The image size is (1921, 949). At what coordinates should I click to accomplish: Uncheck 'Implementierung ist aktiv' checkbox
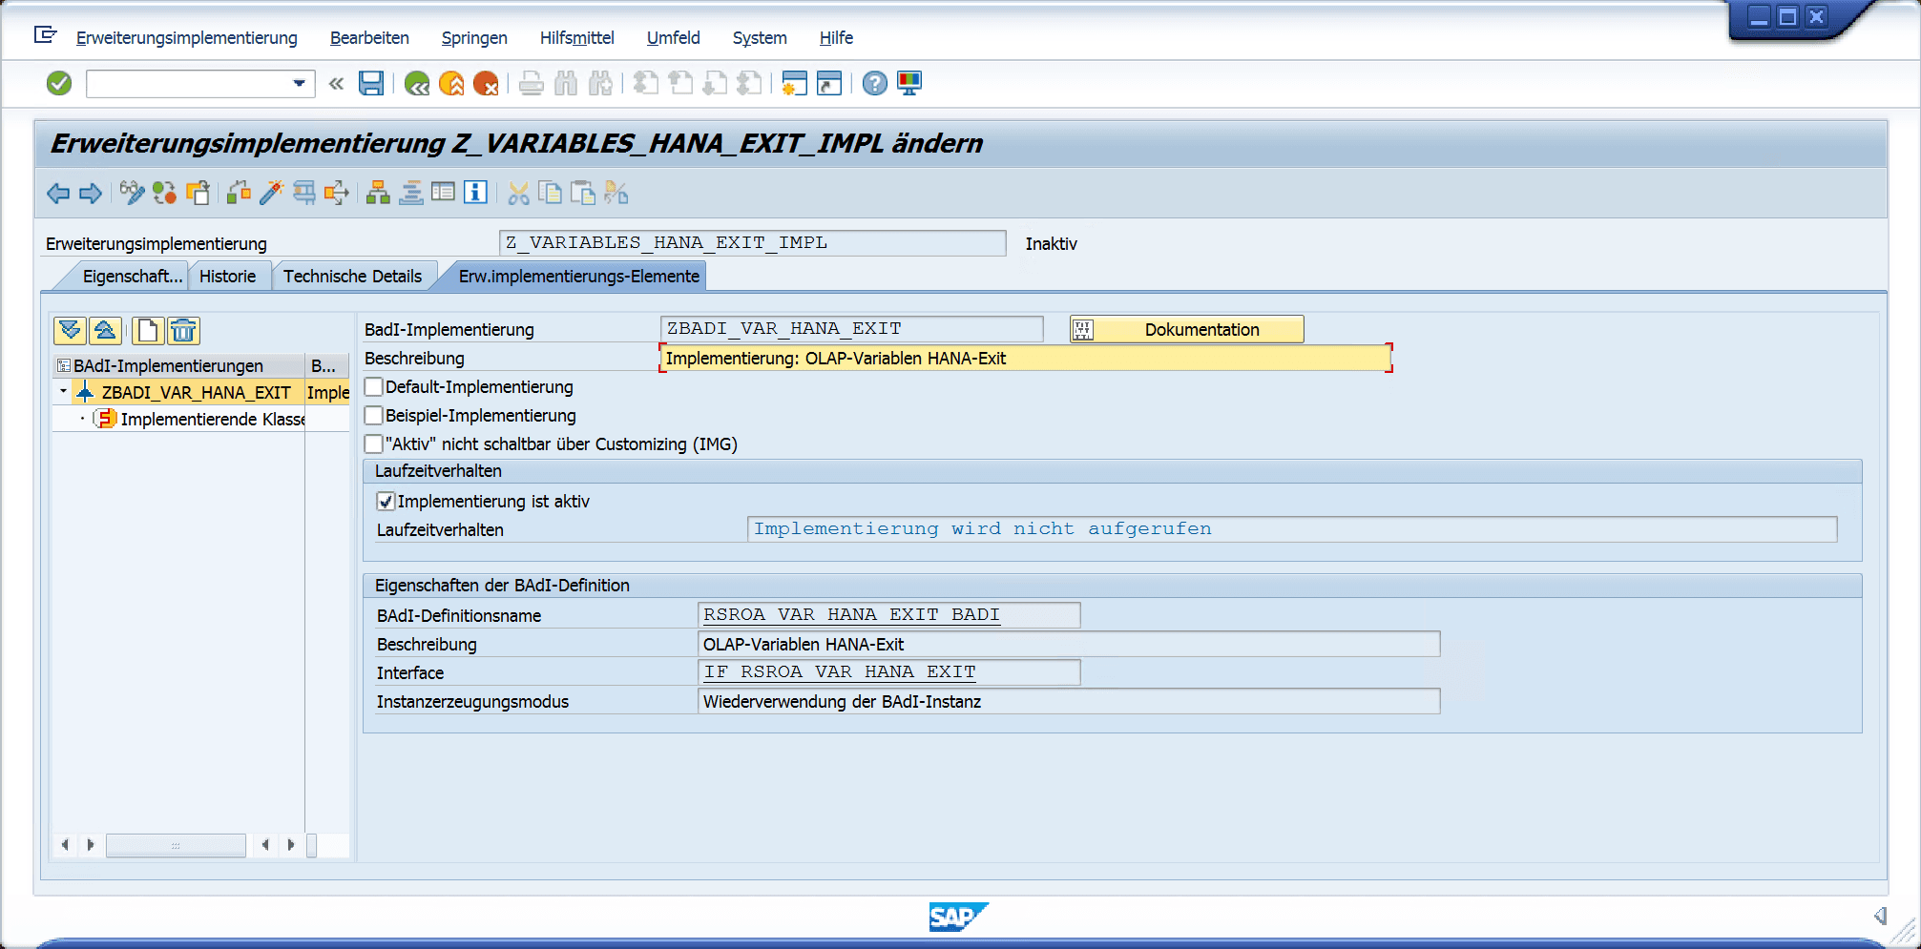coord(386,502)
